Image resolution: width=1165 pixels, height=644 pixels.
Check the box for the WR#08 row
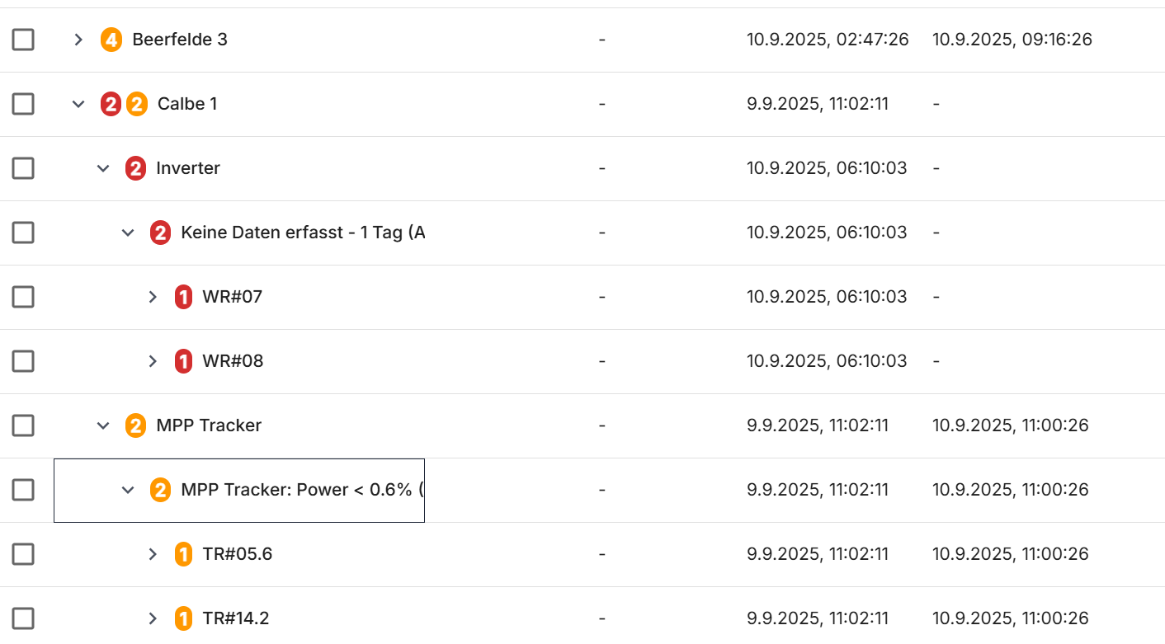click(23, 361)
